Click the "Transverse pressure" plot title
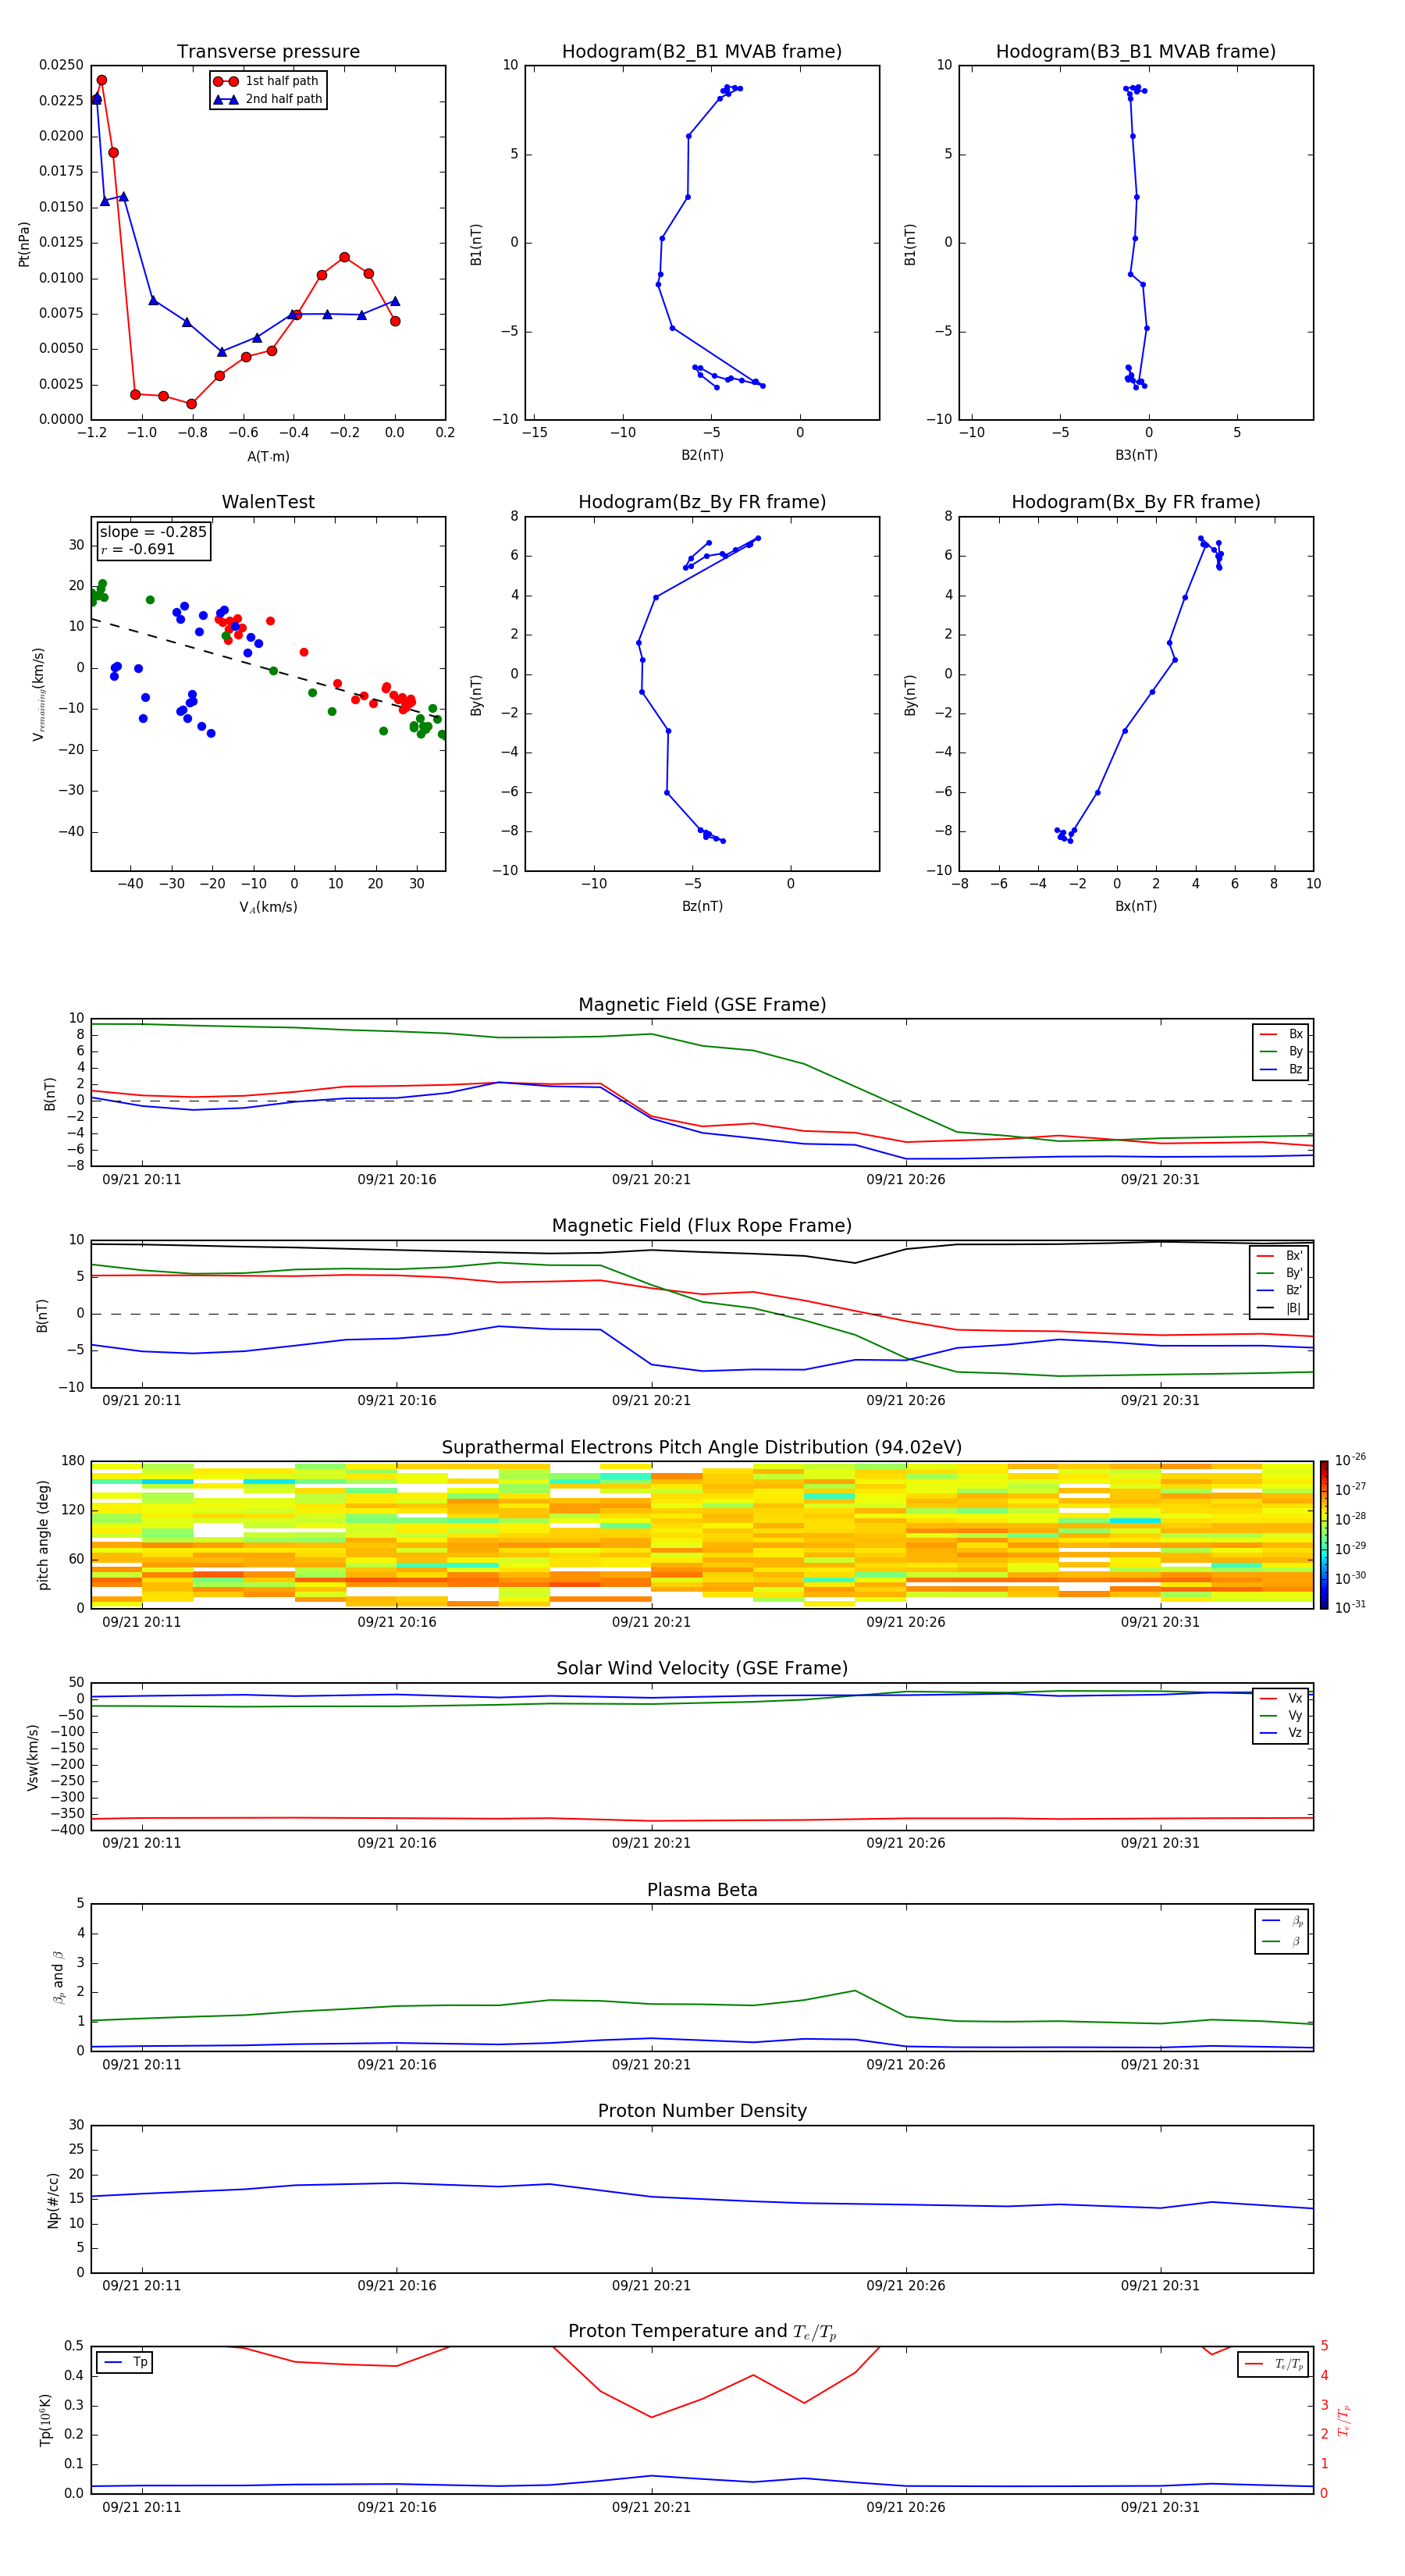Image resolution: width=1405 pixels, height=2576 pixels. click(268, 51)
